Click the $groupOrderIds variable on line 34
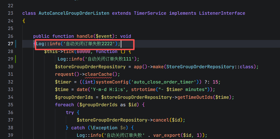The height and width of the screenshot is (139, 280). 74,97
